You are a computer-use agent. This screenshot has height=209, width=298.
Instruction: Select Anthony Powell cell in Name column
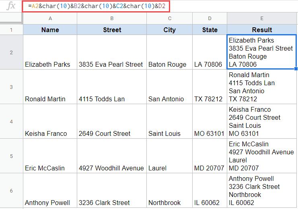click(x=50, y=191)
